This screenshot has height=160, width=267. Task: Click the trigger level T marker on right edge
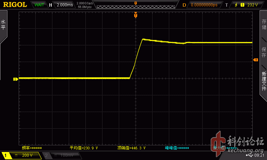coord(256,60)
